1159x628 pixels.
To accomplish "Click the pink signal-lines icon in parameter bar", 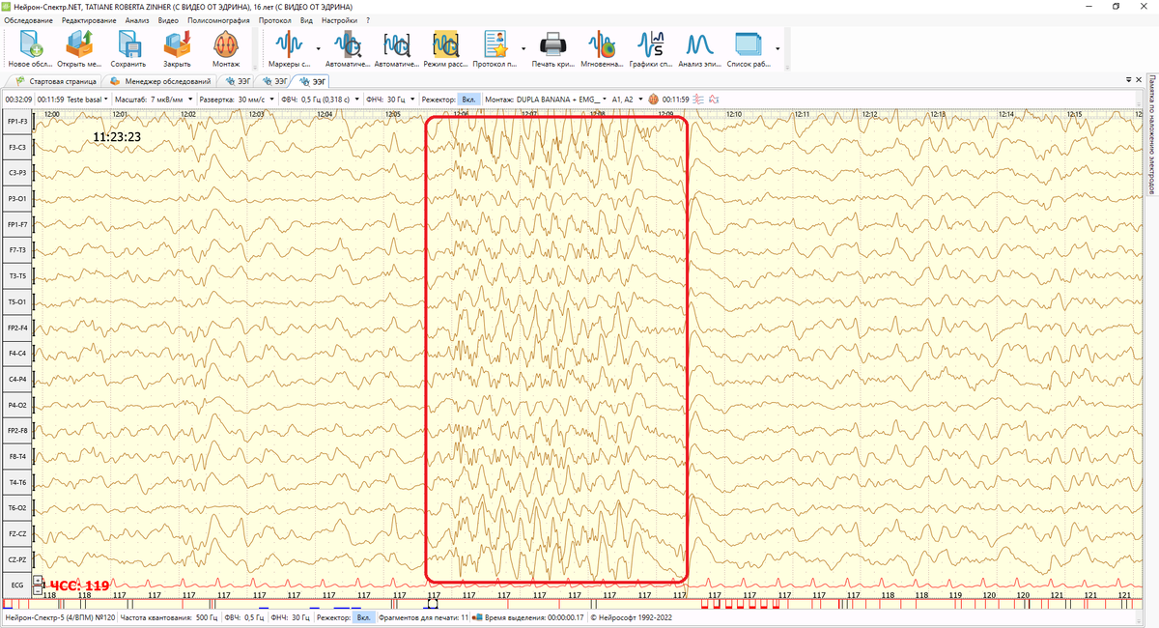I will [700, 99].
